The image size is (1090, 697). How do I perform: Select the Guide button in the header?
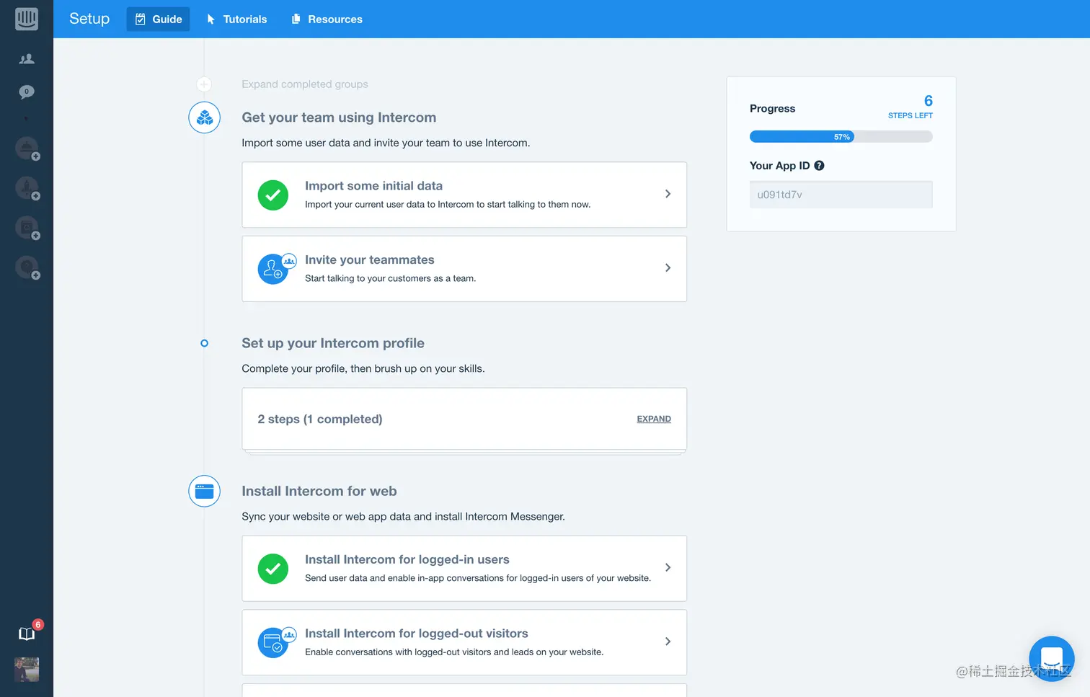(158, 19)
